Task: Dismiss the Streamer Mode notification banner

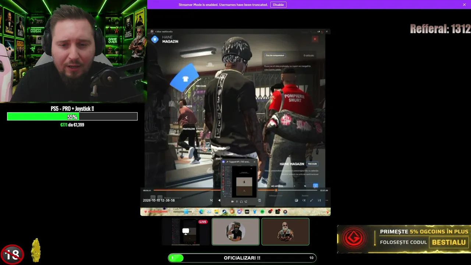Action: 464,5
